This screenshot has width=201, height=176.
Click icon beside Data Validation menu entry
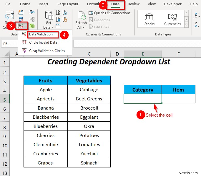pos(24,34)
